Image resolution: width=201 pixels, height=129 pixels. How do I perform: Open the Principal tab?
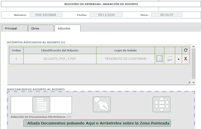pyautogui.click(x=14, y=28)
